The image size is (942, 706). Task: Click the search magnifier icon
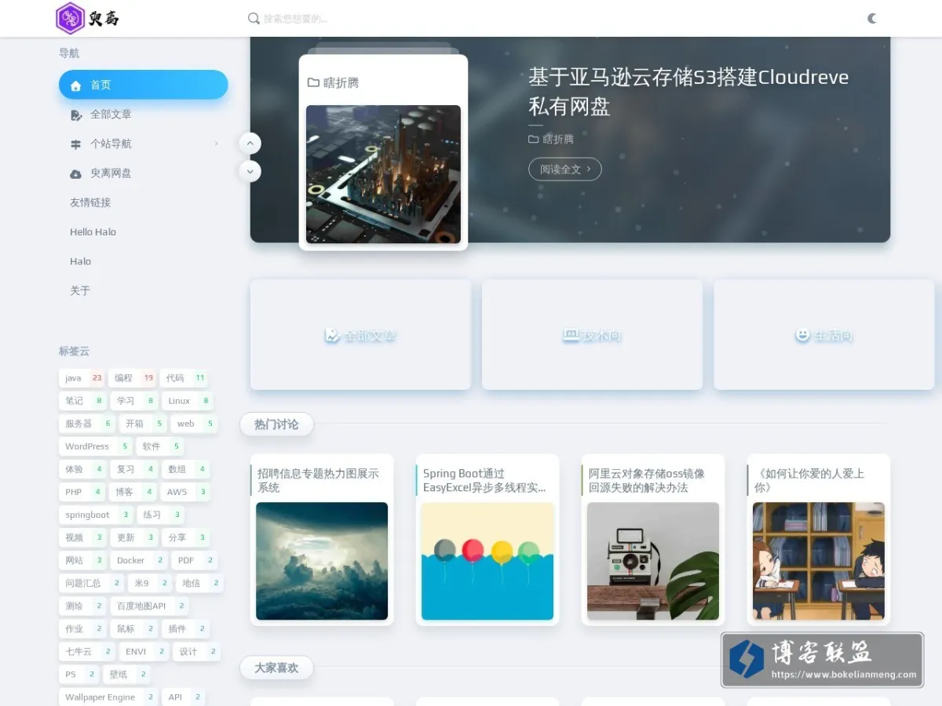point(254,18)
